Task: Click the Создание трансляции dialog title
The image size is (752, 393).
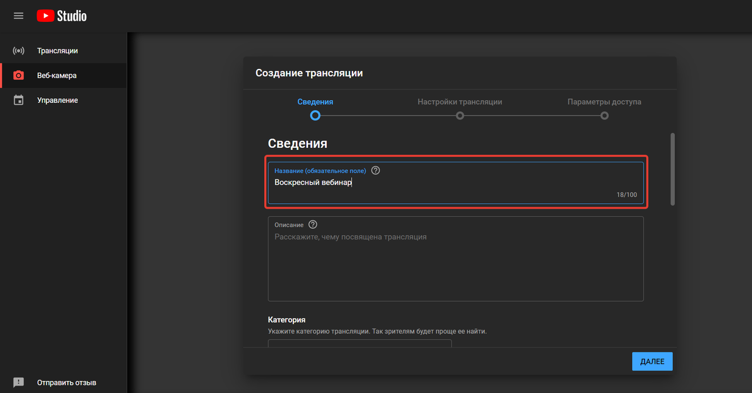Action: (309, 73)
